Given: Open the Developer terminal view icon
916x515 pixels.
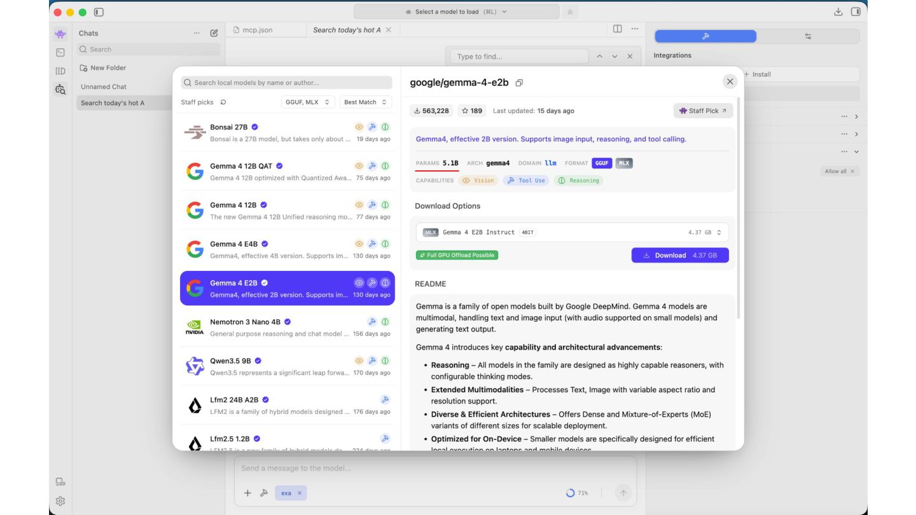Looking at the screenshot, I should [60, 52].
